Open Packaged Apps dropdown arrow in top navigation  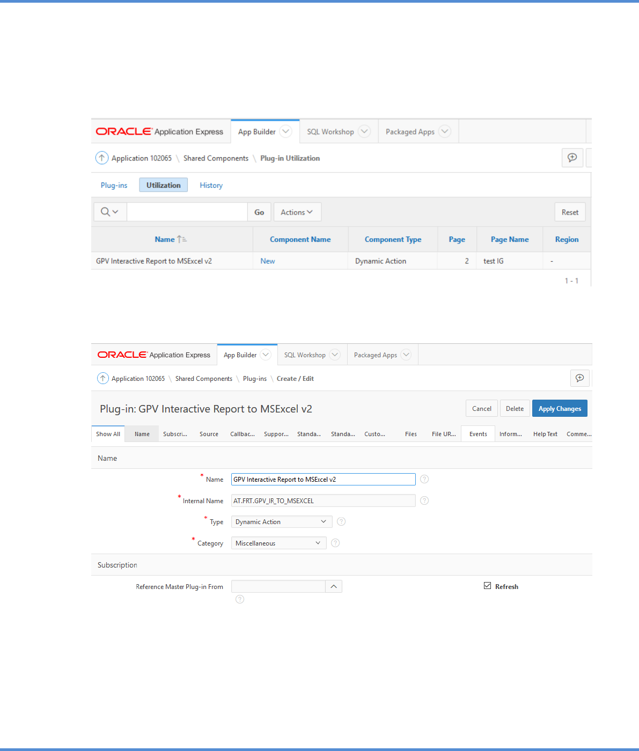[445, 131]
